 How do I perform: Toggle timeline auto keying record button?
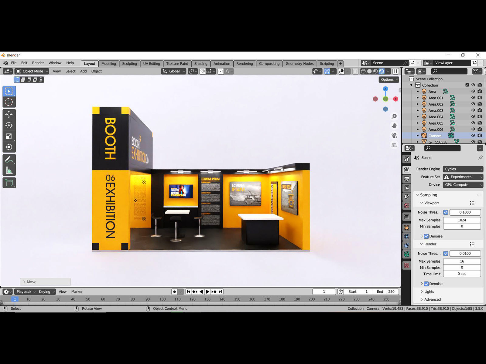pos(174,292)
